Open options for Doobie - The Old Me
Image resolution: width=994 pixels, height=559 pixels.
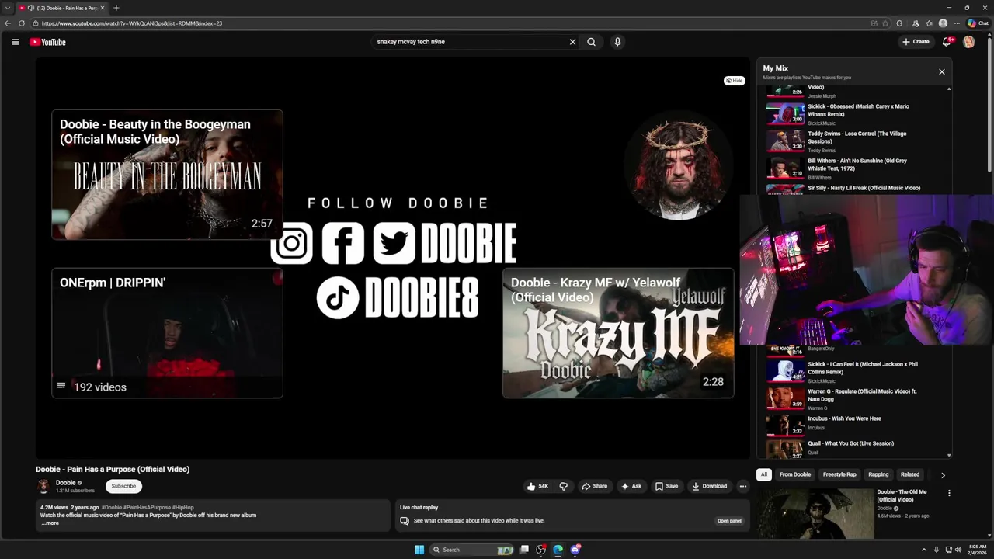point(949,493)
